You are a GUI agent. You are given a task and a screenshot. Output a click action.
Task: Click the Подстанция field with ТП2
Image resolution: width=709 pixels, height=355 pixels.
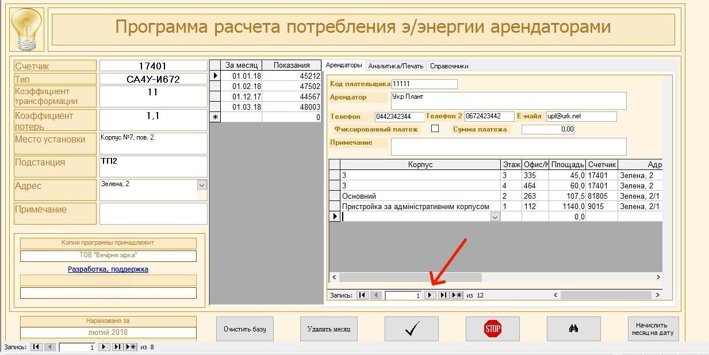(153, 166)
